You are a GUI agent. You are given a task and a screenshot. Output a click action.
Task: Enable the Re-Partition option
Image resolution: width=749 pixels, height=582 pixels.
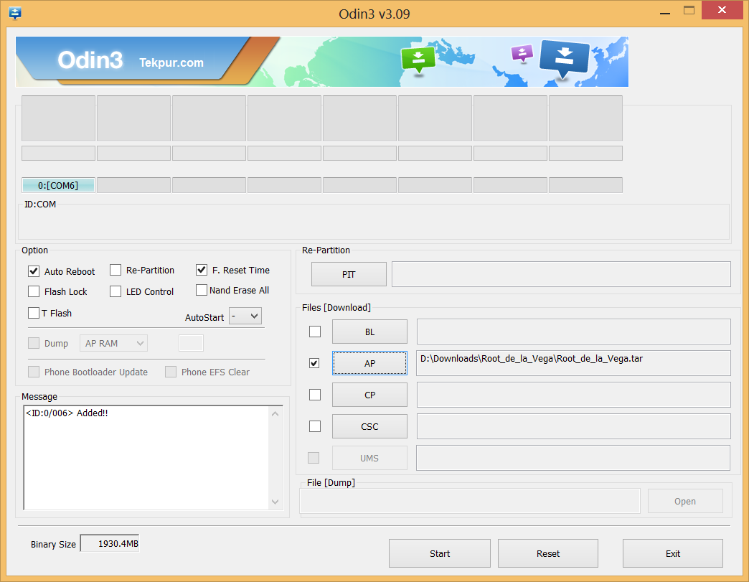coord(116,270)
